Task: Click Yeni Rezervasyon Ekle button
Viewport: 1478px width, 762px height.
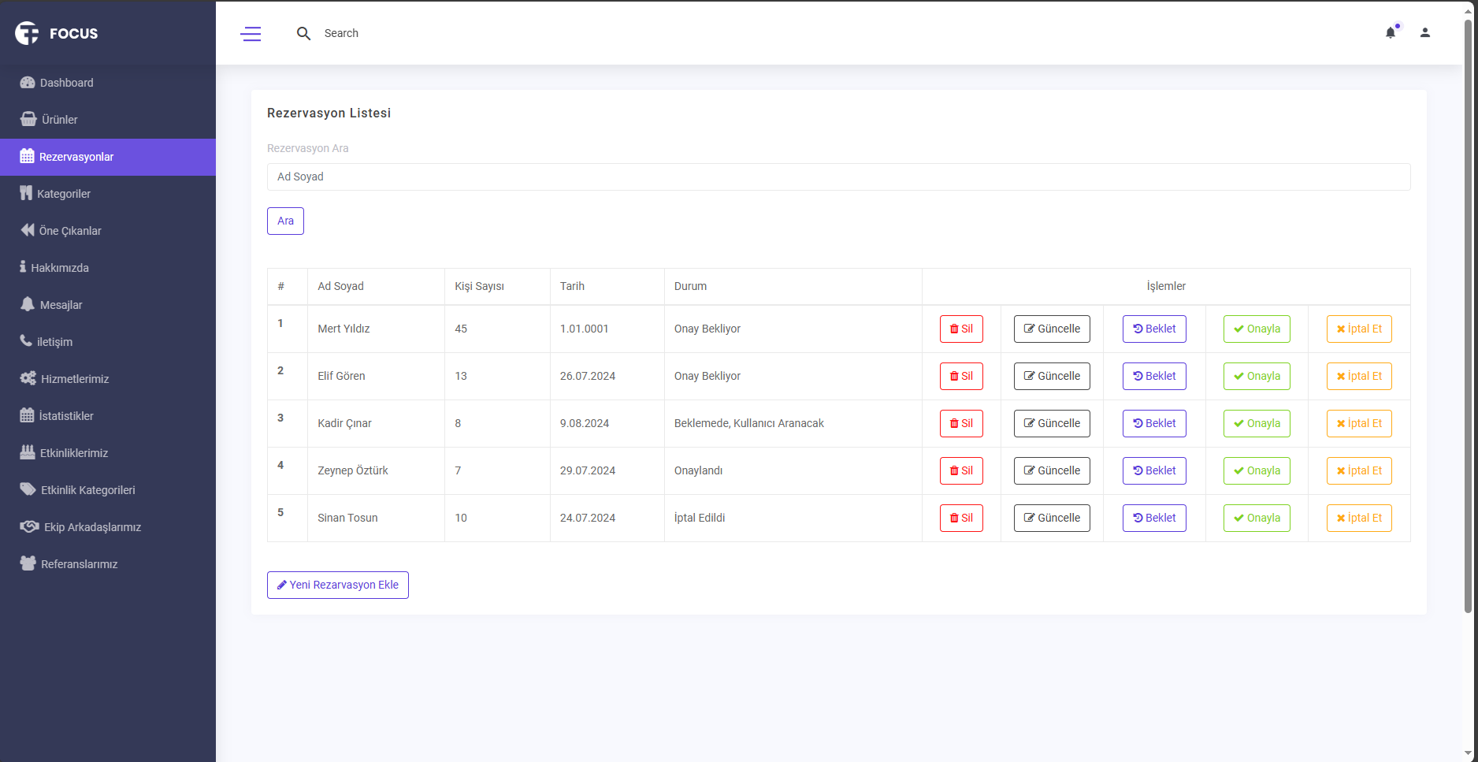Action: pos(337,585)
